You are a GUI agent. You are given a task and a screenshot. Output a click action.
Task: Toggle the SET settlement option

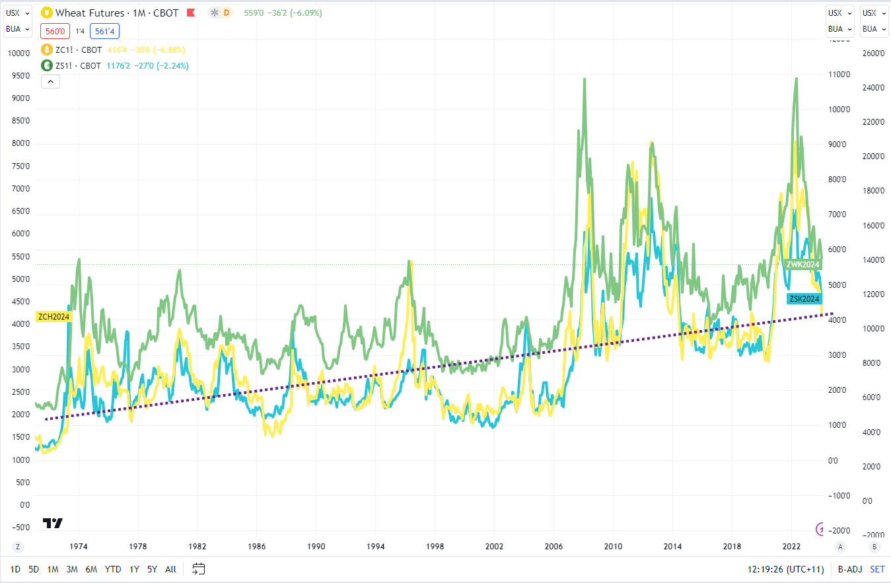876,569
